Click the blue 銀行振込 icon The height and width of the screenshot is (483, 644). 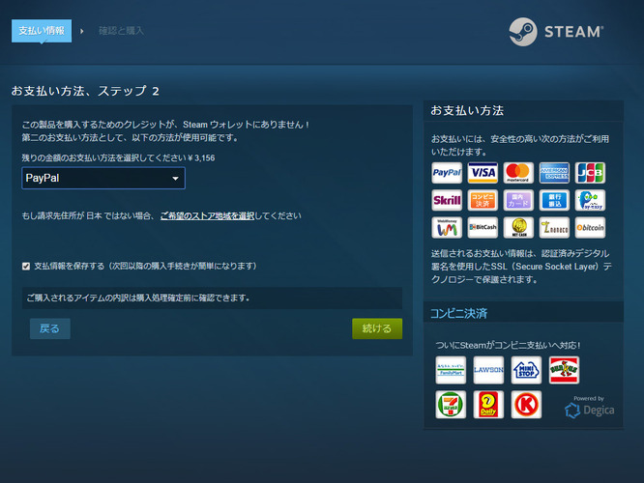554,200
